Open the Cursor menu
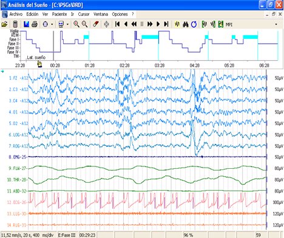This screenshot has height=238, width=284. click(84, 14)
